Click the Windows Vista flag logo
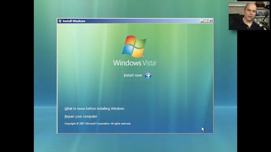 coord(134,46)
